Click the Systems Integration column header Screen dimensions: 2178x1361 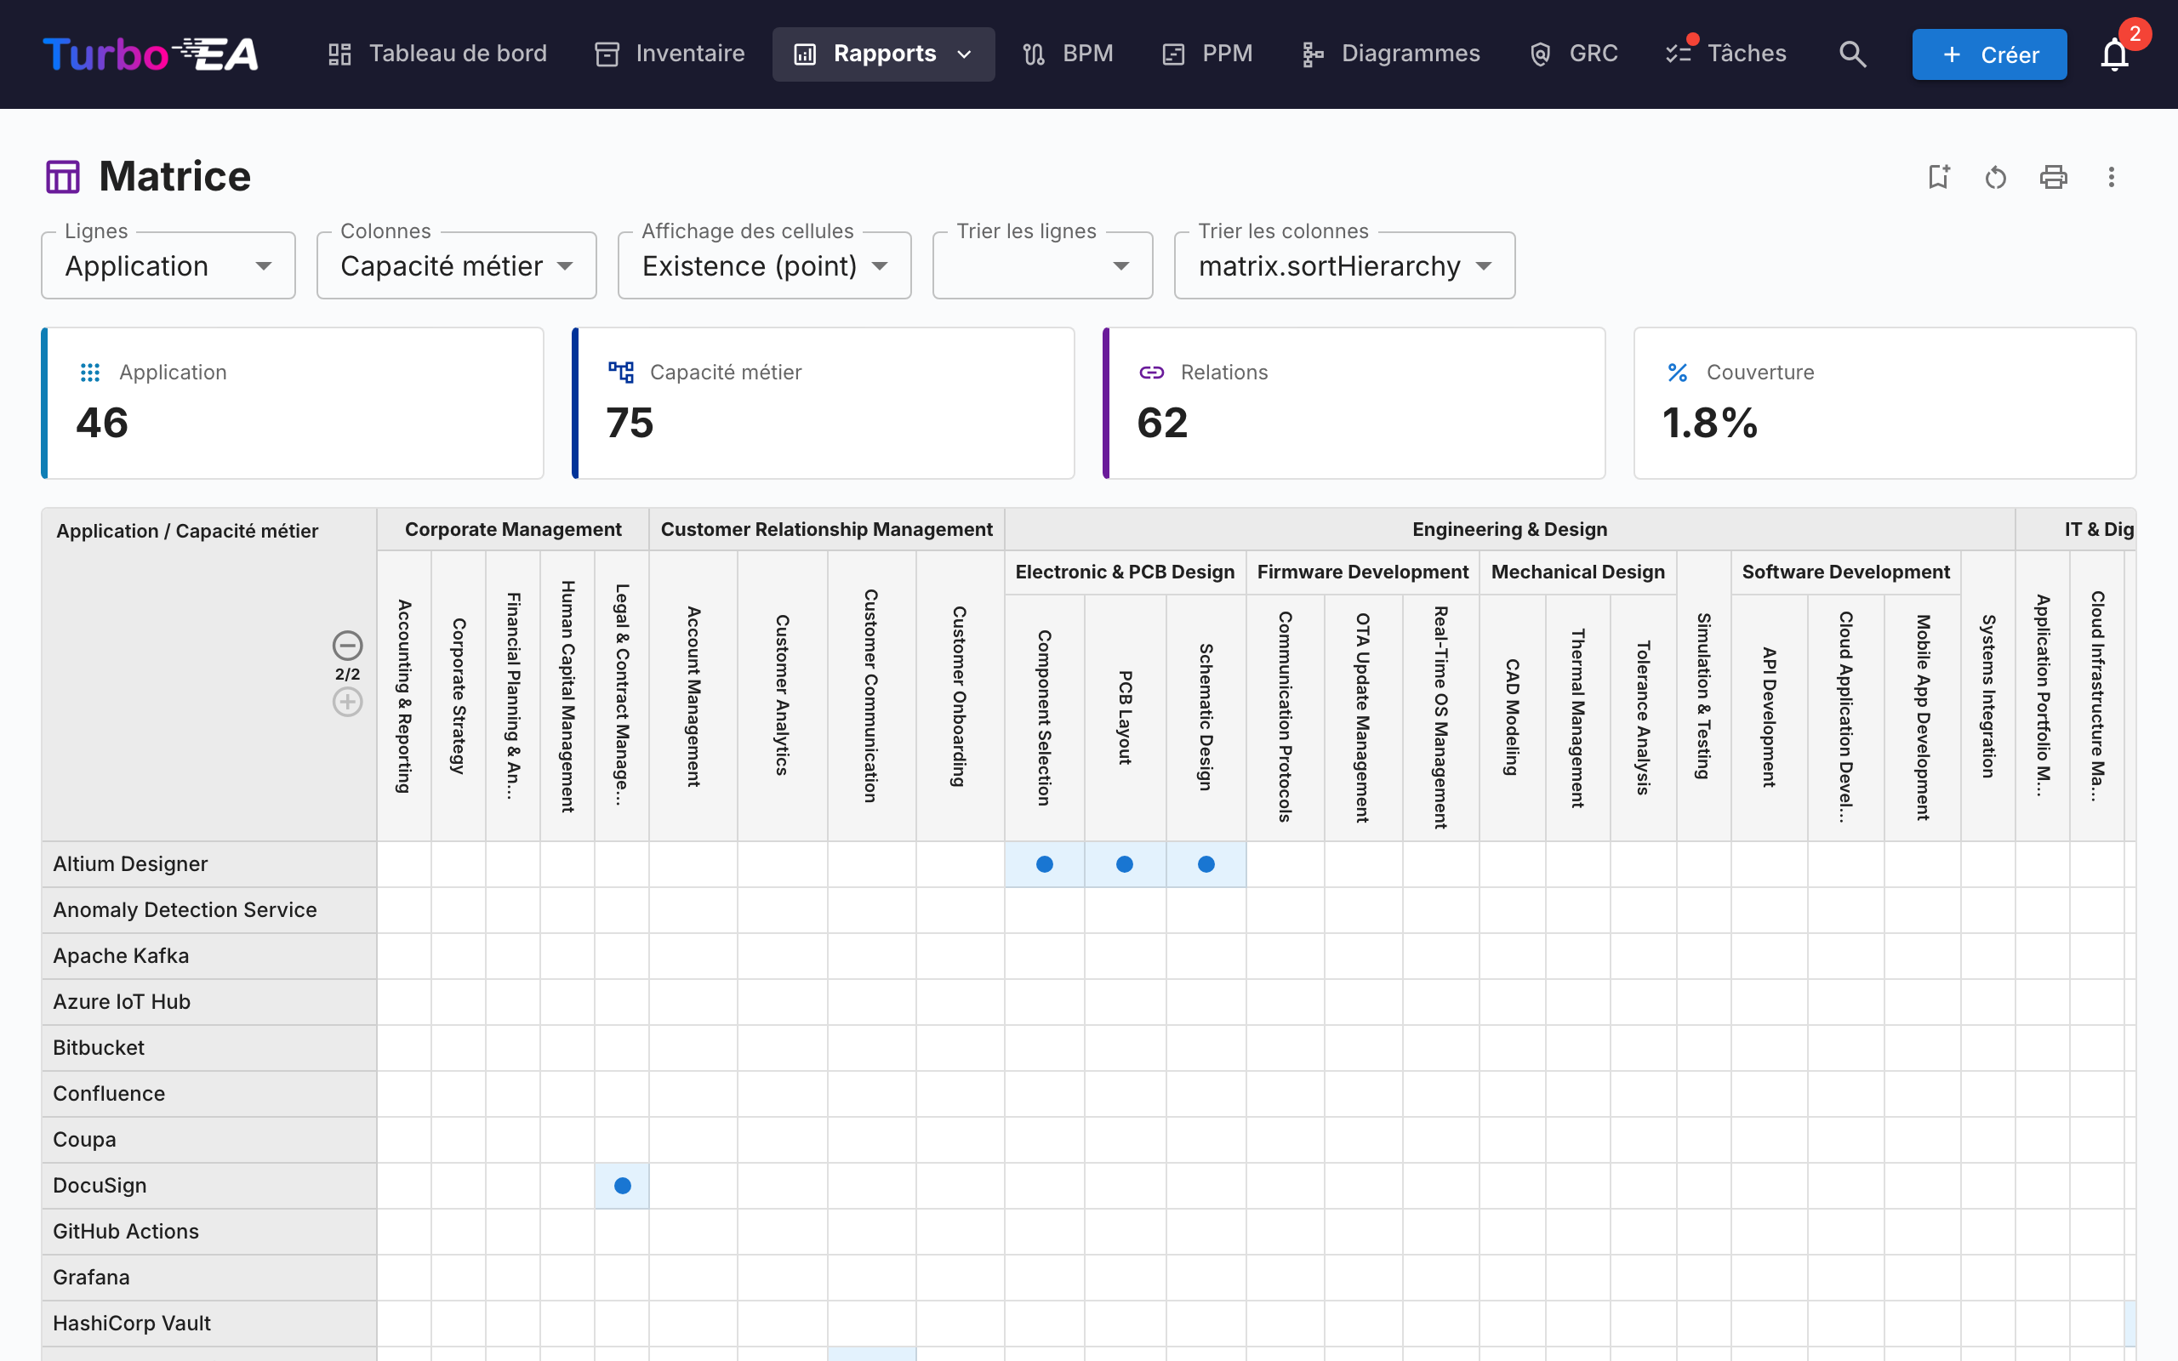click(1989, 696)
